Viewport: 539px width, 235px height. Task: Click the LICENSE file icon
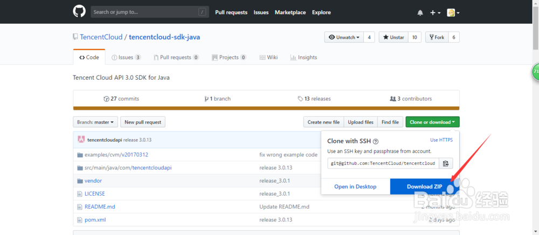[x=80, y=193]
